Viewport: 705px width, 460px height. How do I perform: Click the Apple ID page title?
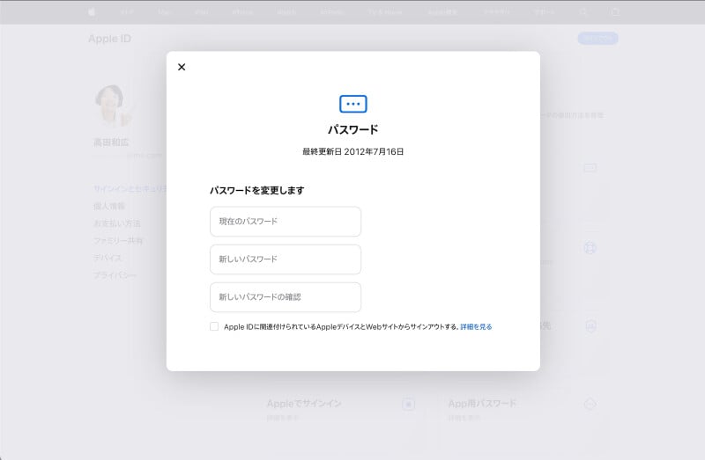[x=109, y=39]
